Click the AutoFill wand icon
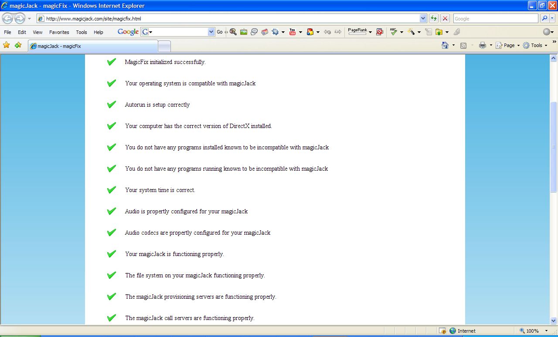 click(x=411, y=32)
